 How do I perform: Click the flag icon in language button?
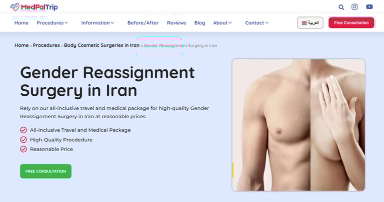(x=304, y=23)
